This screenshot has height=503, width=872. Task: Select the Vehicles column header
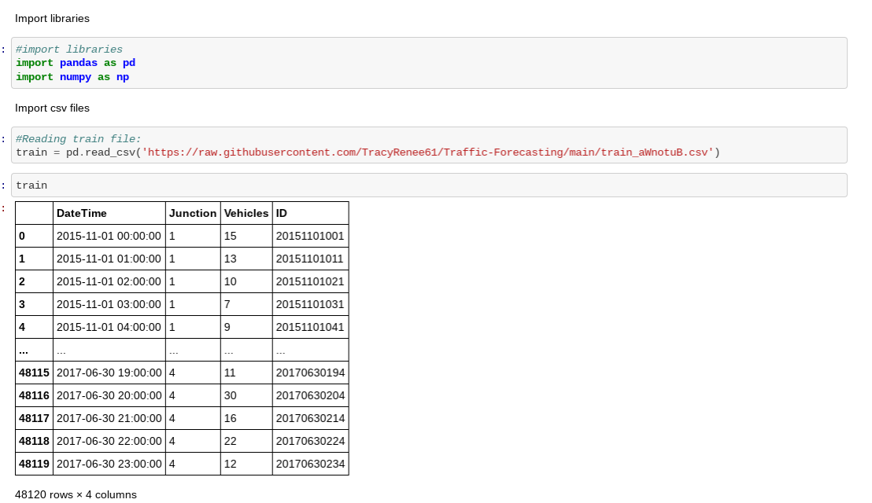[246, 212]
